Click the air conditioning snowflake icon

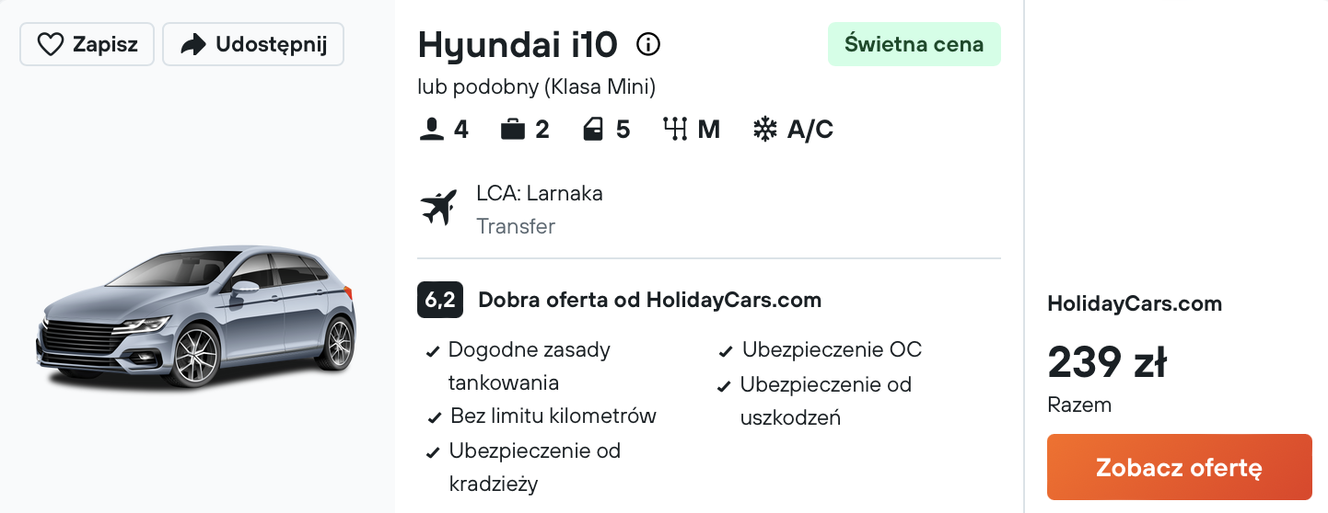pos(764,130)
